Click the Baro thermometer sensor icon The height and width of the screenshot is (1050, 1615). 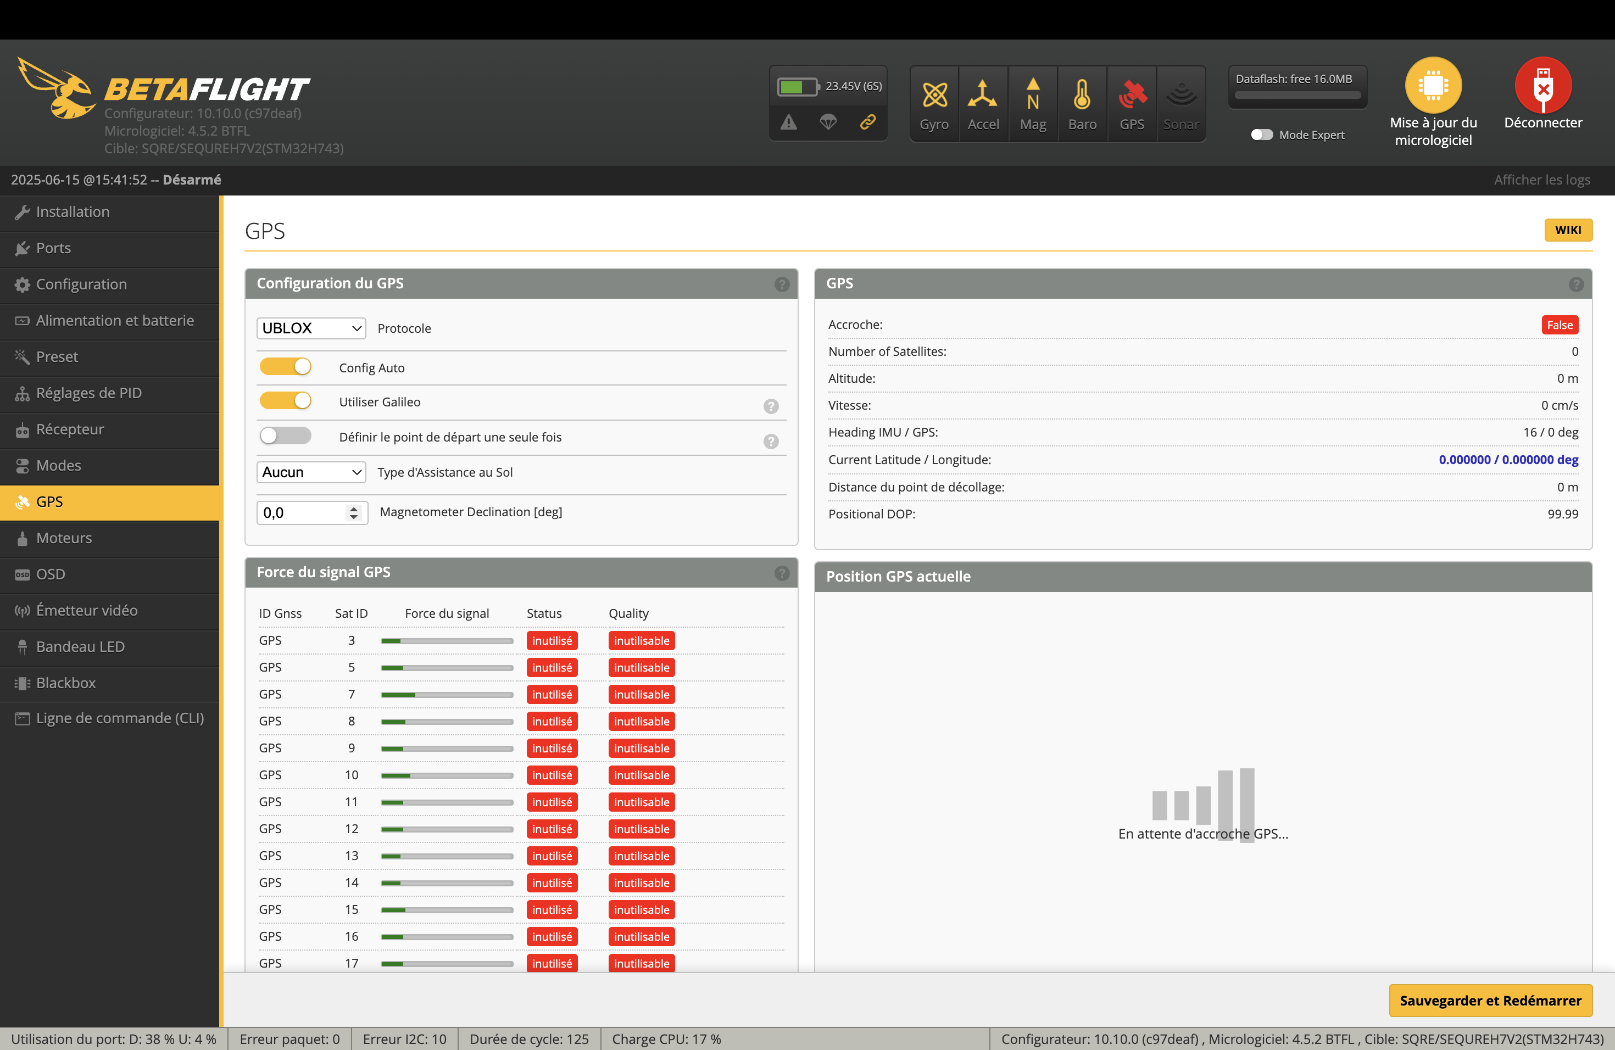click(x=1082, y=96)
